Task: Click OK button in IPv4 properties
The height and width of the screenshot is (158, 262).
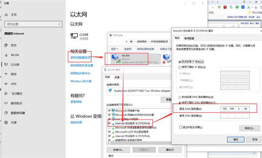Action: 236,140
